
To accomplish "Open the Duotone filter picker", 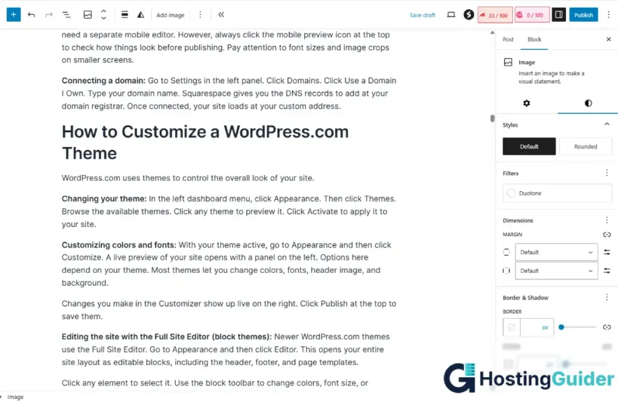I will (x=557, y=193).
